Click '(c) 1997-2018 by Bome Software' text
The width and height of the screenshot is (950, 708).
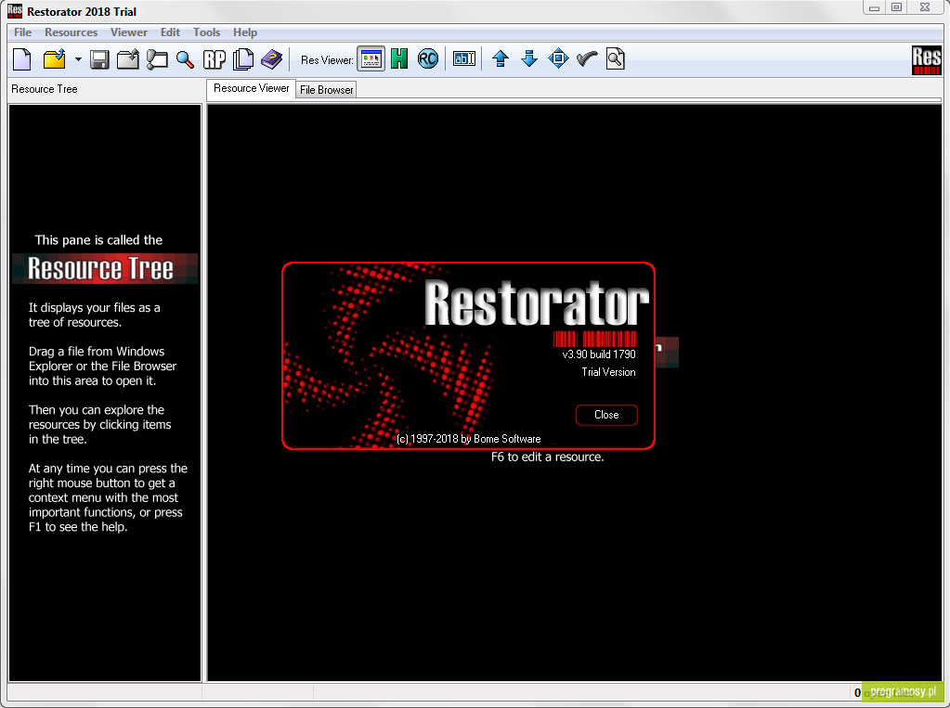coord(468,439)
